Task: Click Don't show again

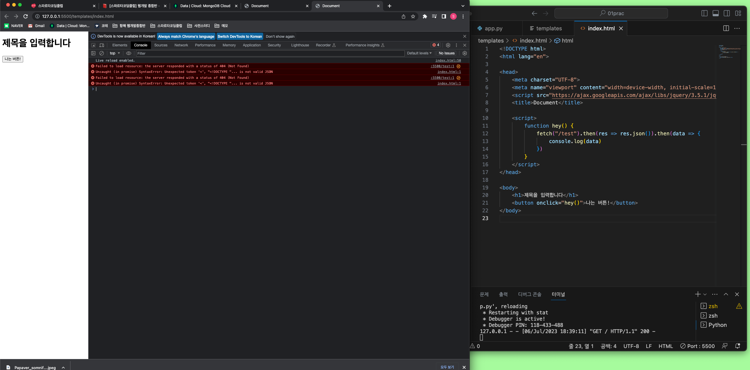Action: [x=280, y=36]
